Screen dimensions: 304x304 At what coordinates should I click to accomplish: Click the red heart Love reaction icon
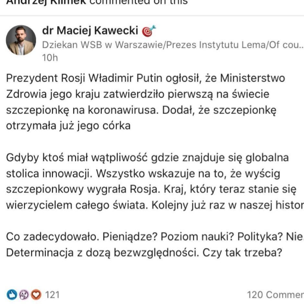tap(36, 295)
